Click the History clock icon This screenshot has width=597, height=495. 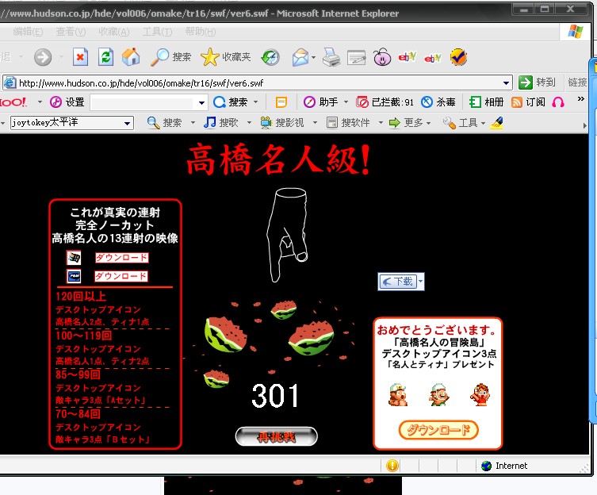[270, 57]
